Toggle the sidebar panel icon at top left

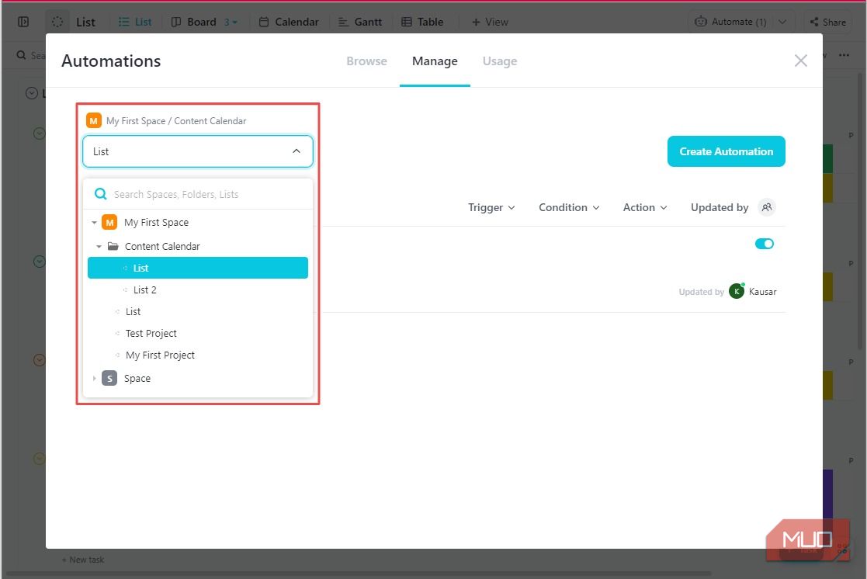click(23, 22)
